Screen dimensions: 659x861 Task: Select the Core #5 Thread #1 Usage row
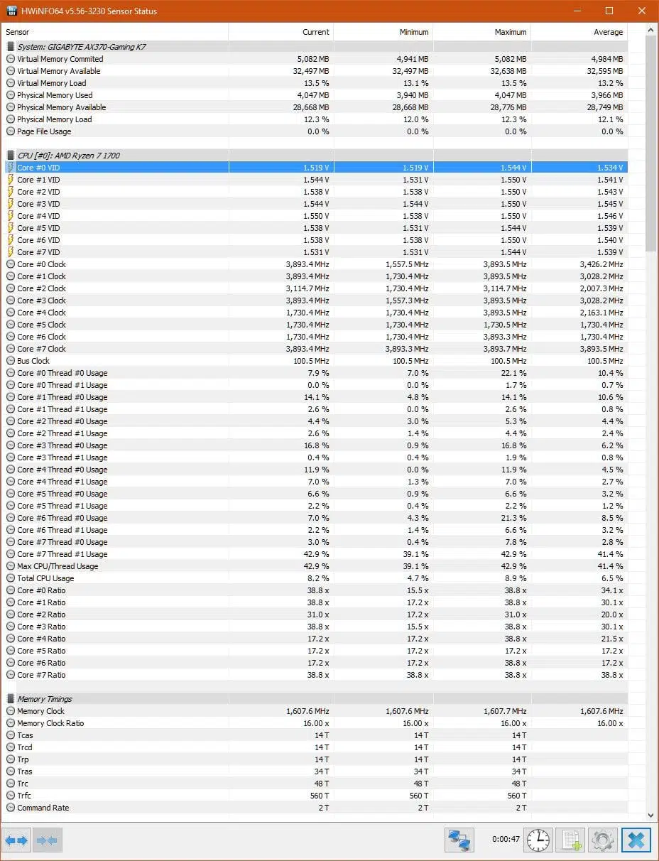click(315, 506)
